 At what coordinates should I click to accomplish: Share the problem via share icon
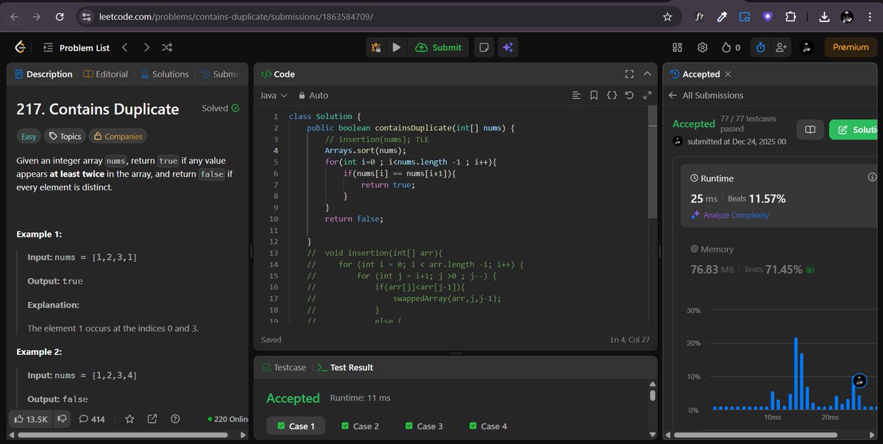click(x=152, y=419)
